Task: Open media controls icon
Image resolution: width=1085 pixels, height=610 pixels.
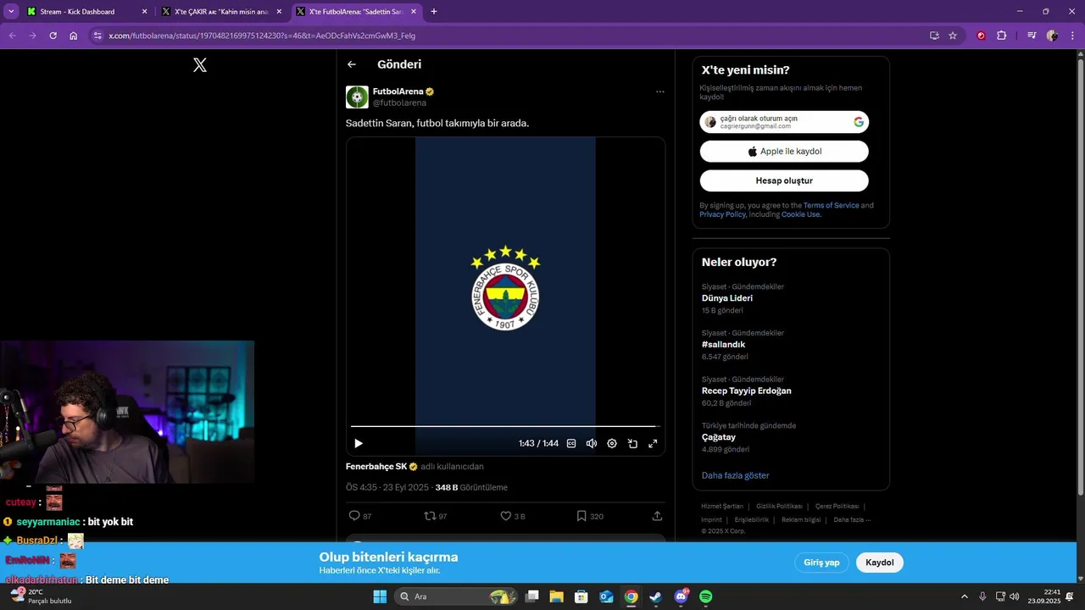Action: (1032, 36)
